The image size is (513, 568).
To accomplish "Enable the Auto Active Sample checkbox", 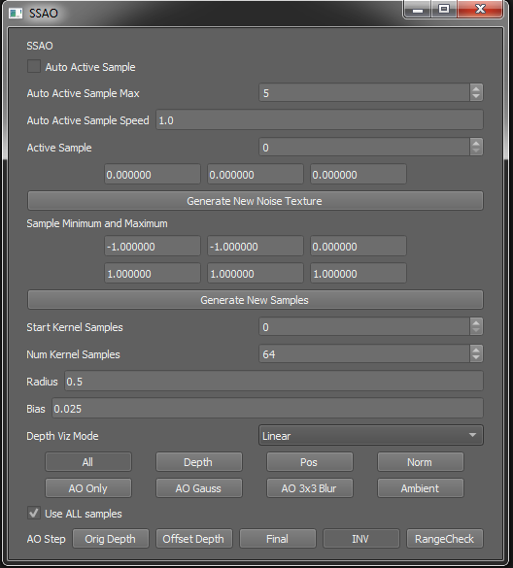I will click(34, 67).
